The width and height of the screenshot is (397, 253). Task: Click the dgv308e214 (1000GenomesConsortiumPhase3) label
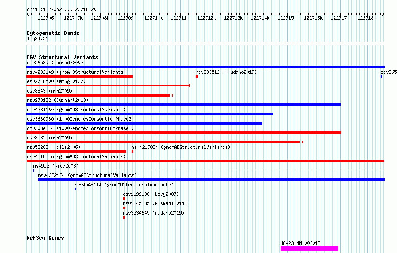click(x=80, y=128)
